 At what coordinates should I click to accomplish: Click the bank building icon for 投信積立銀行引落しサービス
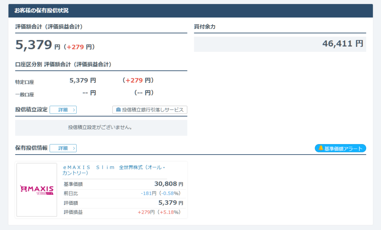(116, 110)
